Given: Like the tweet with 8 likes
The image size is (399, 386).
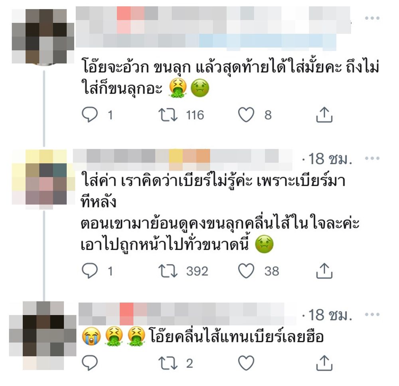Looking at the screenshot, I should point(246,114).
